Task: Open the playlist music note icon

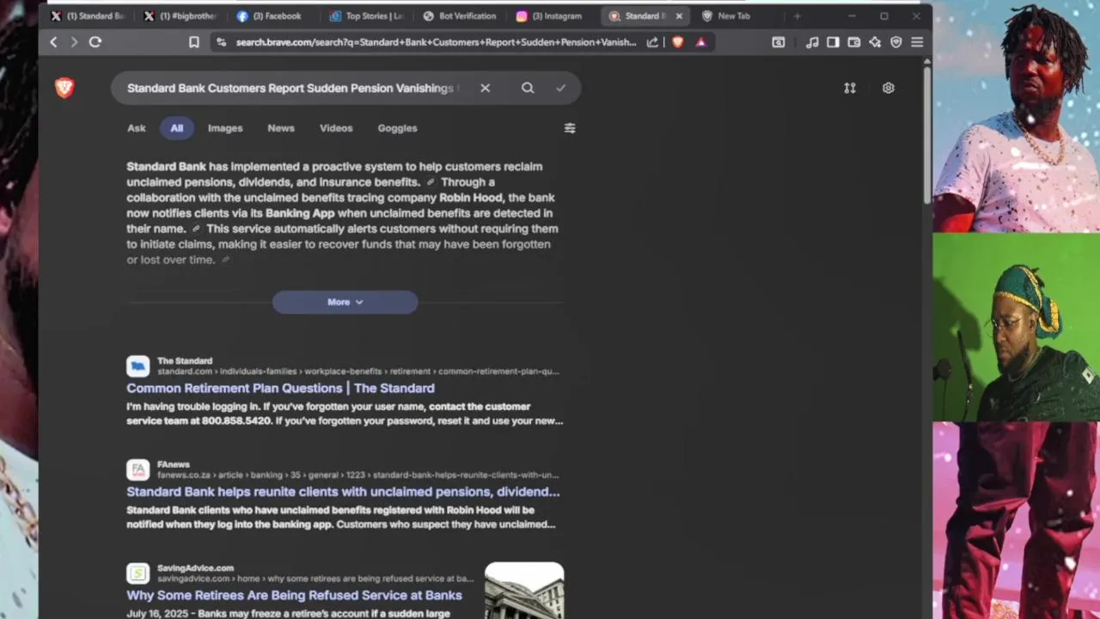Action: point(812,41)
